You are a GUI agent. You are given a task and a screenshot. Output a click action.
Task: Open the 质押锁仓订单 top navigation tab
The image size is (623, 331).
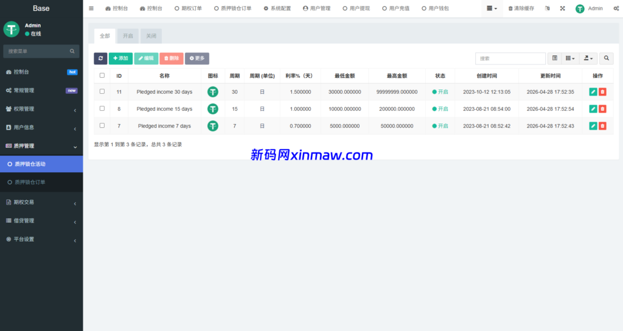[233, 9]
